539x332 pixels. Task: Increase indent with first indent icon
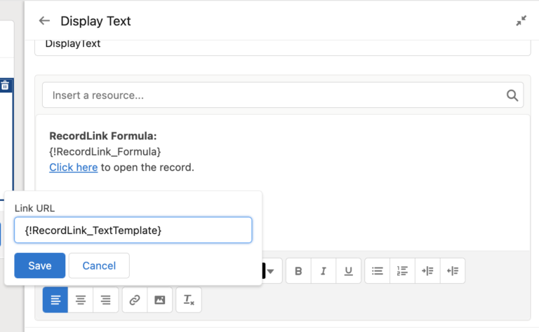pos(427,271)
